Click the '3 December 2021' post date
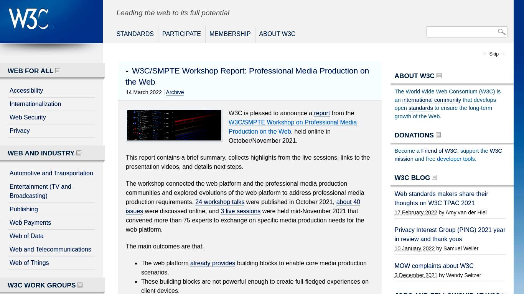524x294 pixels. click(416, 275)
